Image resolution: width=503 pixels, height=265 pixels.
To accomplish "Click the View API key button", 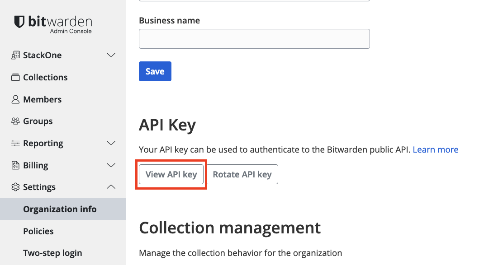I will click(171, 174).
